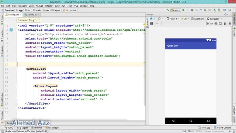
Task: Open the Messages tool window
Action: [x=52, y=127]
